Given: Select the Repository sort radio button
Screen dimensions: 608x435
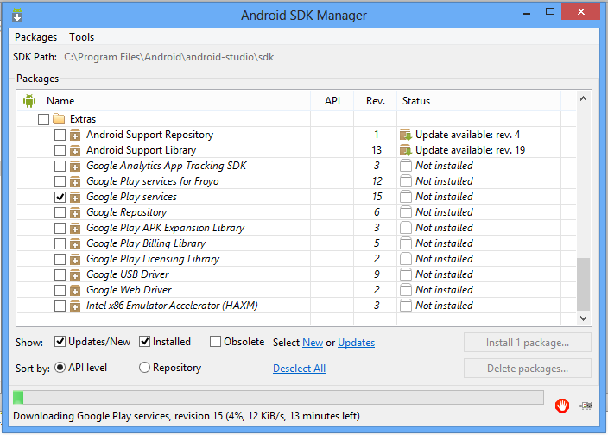Looking at the screenshot, I should pos(144,367).
